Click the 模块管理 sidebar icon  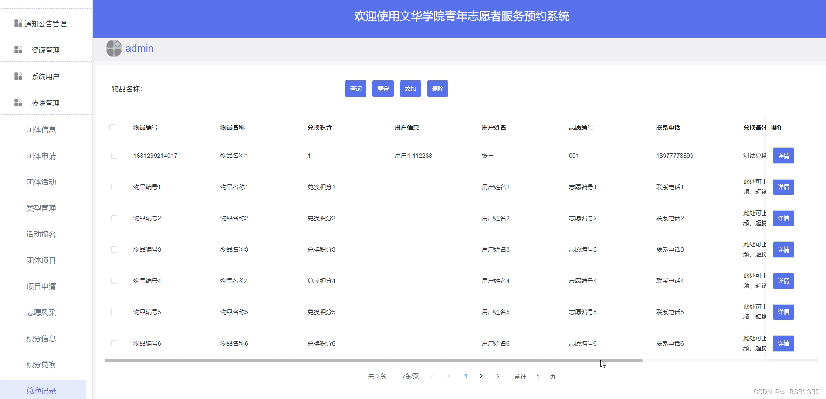click(18, 103)
